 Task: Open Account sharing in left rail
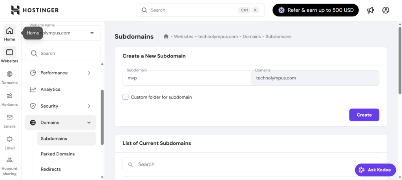(x=9, y=166)
